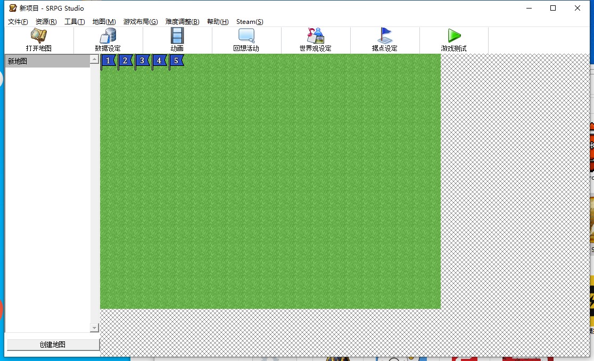Select blue flag number 4

click(x=160, y=61)
